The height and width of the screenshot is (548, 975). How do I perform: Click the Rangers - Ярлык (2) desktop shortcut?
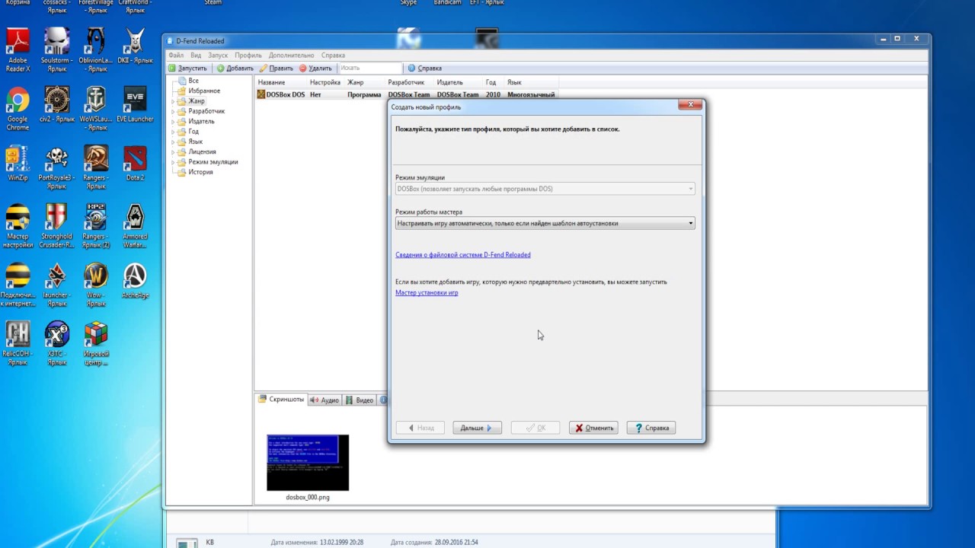point(95,226)
